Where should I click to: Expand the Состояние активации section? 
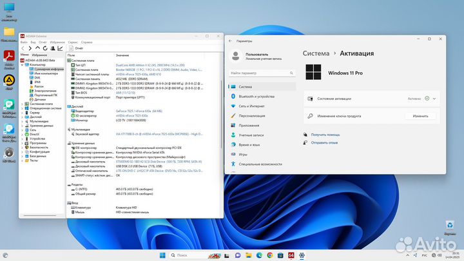(x=434, y=99)
